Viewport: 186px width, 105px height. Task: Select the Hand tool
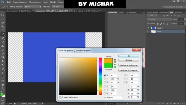tap(3, 85)
